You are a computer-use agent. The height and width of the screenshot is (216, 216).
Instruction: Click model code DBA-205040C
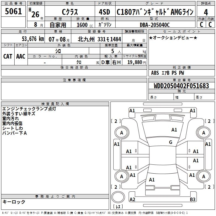[x=155, y=25]
